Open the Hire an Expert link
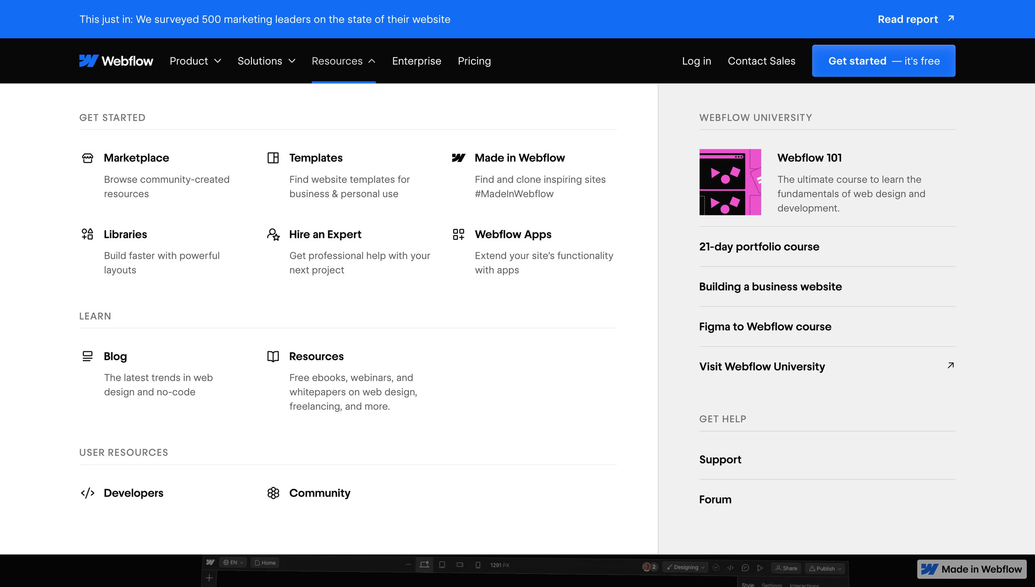The width and height of the screenshot is (1035, 587). (325, 234)
